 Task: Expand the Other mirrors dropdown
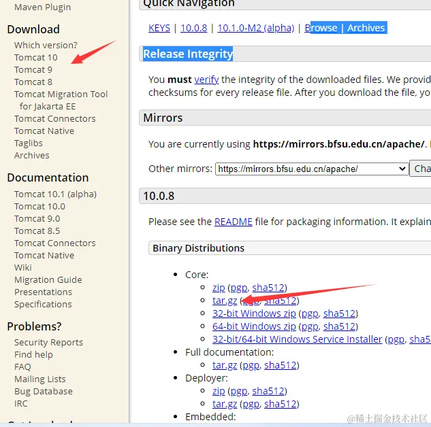pyautogui.click(x=312, y=169)
